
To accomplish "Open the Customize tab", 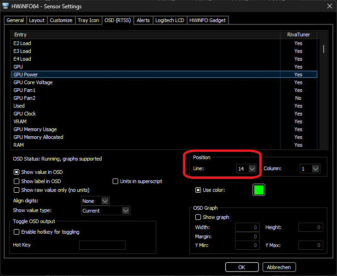I will (x=61, y=20).
